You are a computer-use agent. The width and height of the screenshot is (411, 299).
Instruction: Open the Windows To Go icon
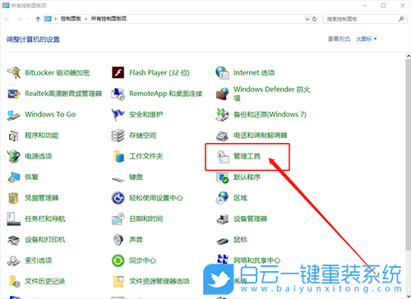point(13,115)
